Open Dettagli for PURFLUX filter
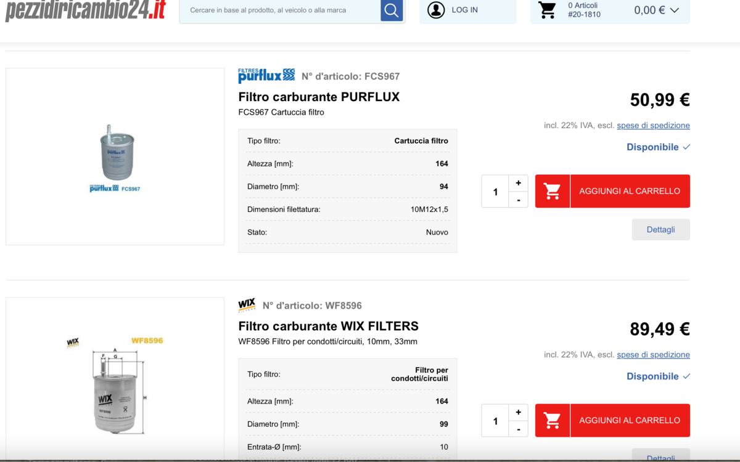Image resolution: width=740 pixels, height=462 pixels. coord(660,229)
